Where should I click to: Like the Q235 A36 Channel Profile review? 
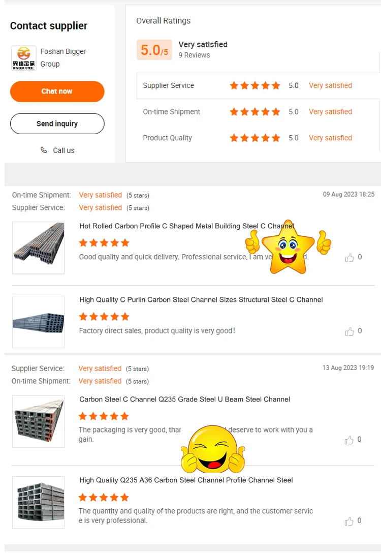point(349,521)
